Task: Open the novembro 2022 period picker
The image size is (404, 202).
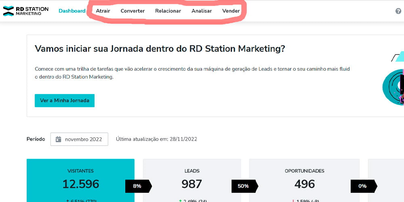Action: 79,139
